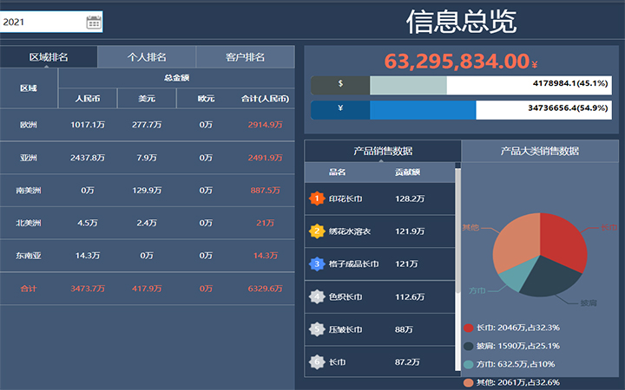Screen dimensions: 625x390
Task: Select the 北美洲 region row label
Action: (29, 223)
